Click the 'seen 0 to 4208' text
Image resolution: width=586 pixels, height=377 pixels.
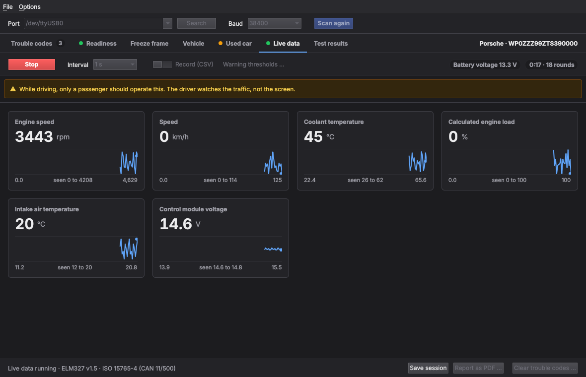coord(73,180)
